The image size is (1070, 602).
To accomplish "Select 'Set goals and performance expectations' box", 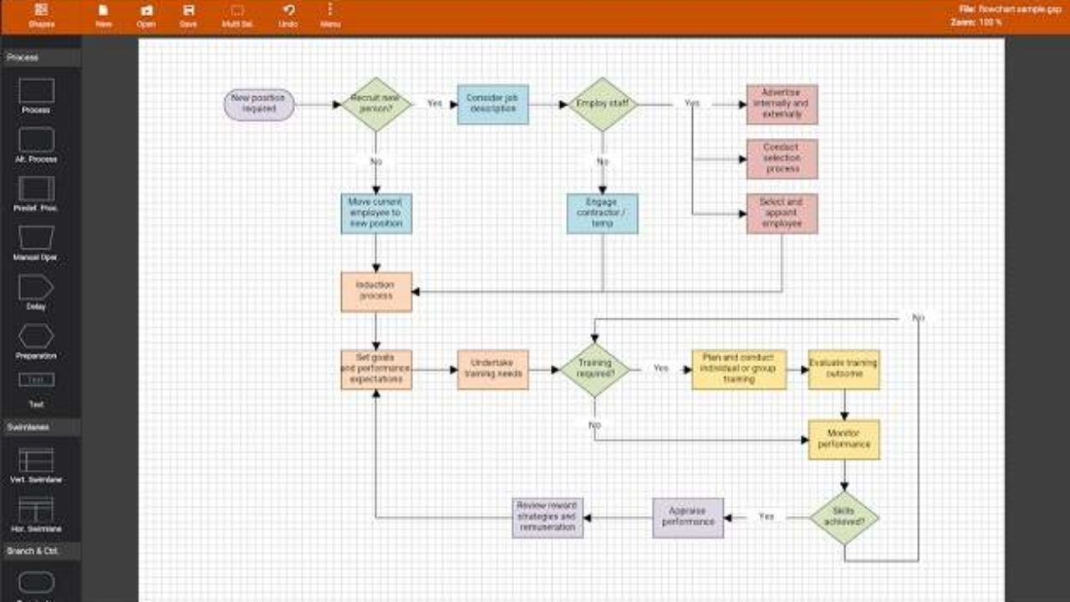I will (376, 370).
